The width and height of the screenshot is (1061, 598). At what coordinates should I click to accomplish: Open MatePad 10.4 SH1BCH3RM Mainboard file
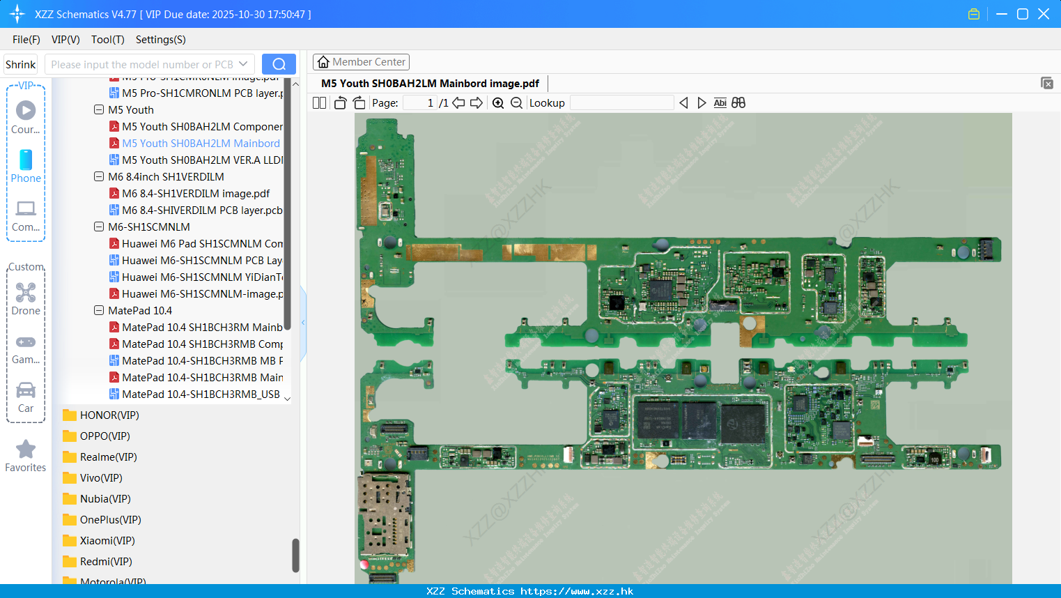(196, 328)
